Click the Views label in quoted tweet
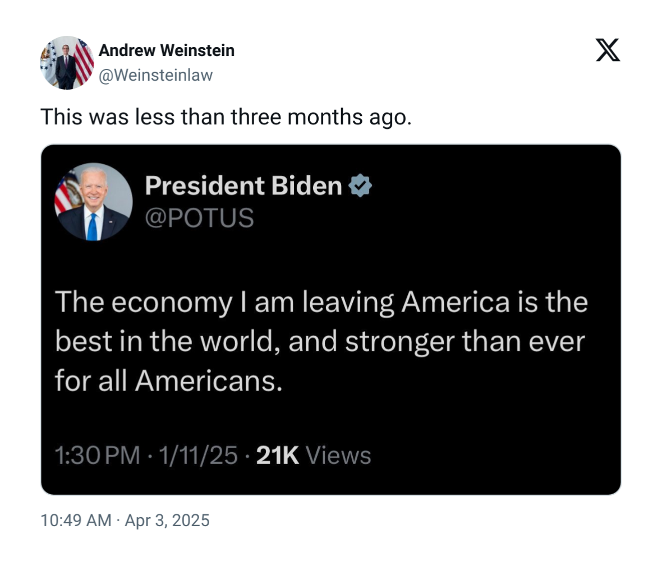Screen dimensions: 662x567 point(338,456)
